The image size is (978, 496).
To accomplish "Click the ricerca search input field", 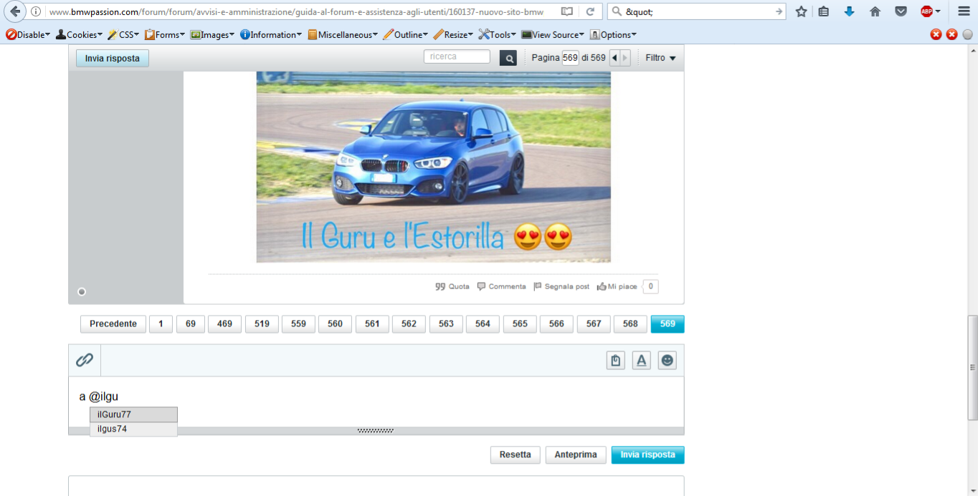I will pos(457,57).
